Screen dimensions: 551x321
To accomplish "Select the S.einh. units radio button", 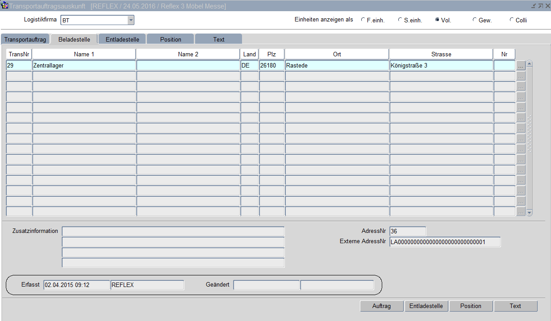I will pyautogui.click(x=400, y=20).
